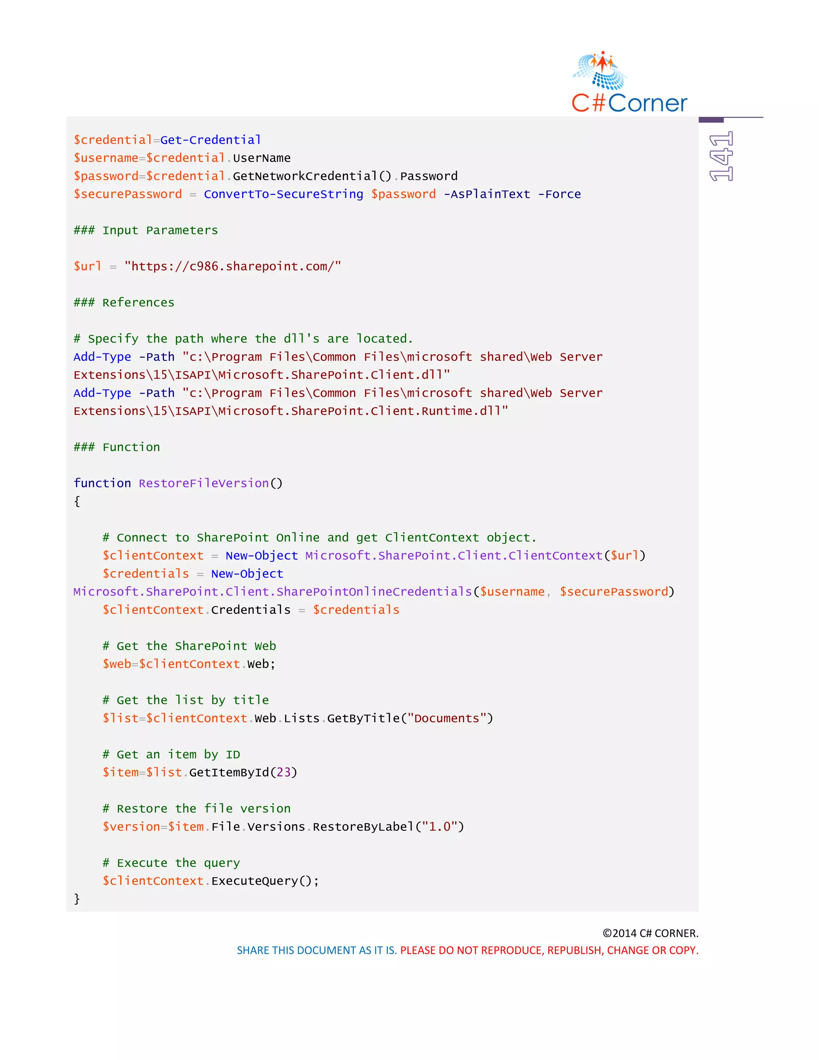Click the "### References" comment
The height and width of the screenshot is (1060, 819).
coord(124,303)
